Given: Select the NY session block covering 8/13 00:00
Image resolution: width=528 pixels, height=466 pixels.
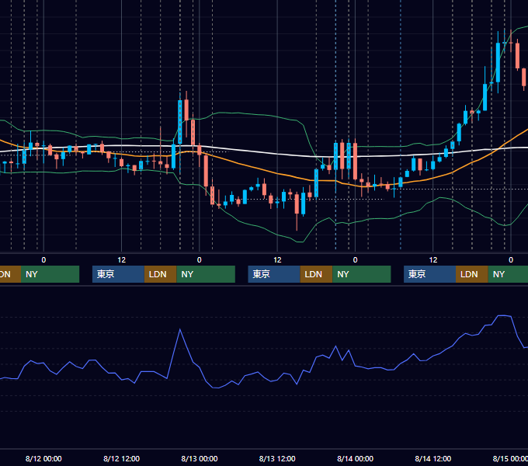Looking at the screenshot, I should click(206, 274).
